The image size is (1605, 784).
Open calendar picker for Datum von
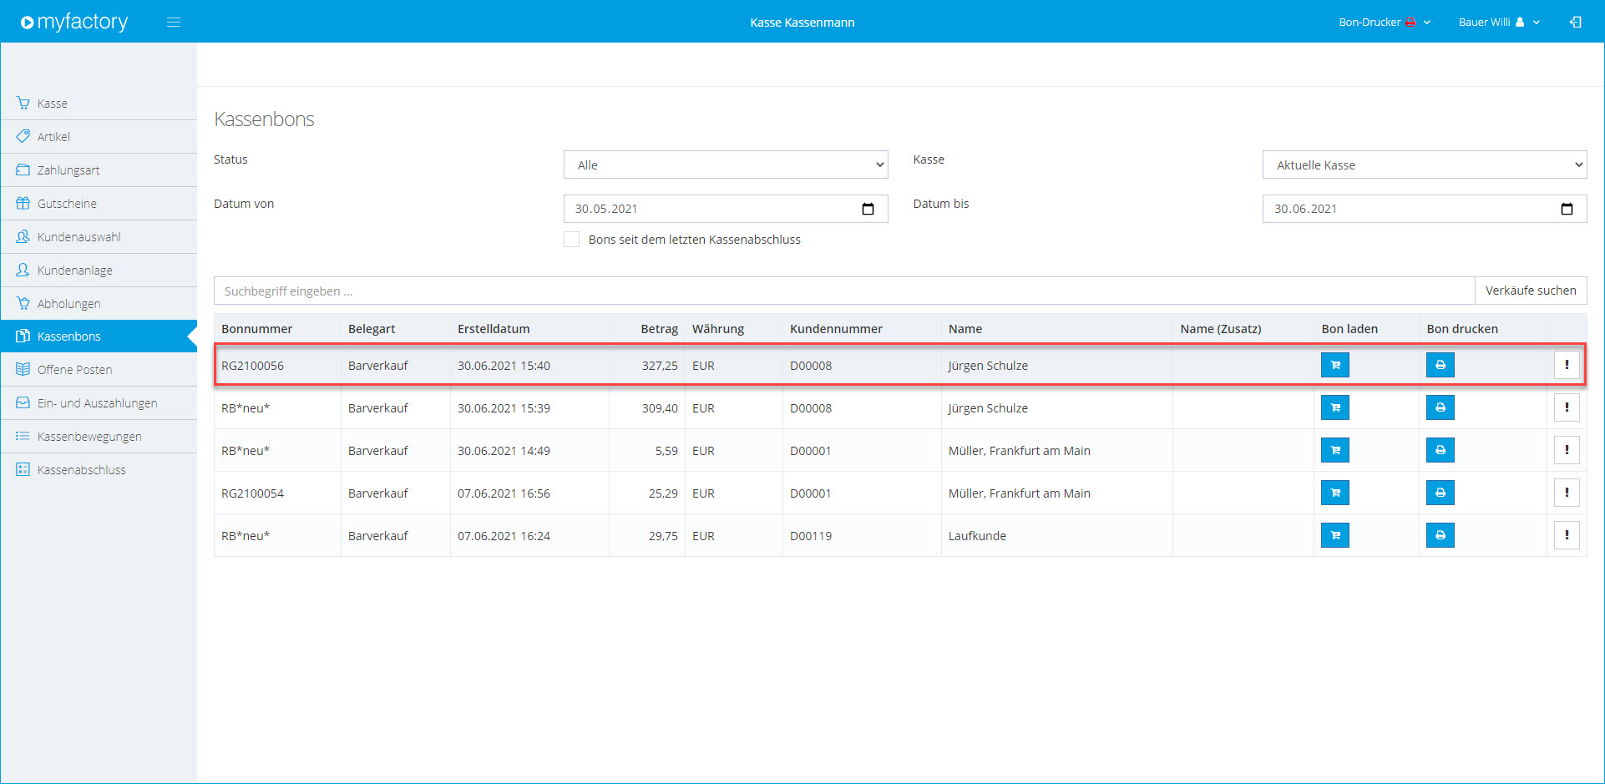(868, 209)
